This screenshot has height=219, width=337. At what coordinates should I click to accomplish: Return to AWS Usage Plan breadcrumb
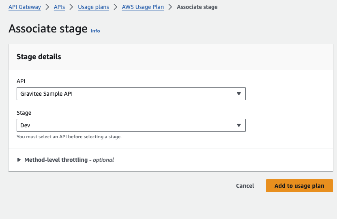pos(143,7)
